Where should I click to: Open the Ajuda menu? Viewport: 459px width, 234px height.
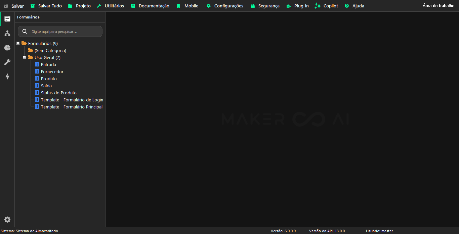tap(354, 6)
